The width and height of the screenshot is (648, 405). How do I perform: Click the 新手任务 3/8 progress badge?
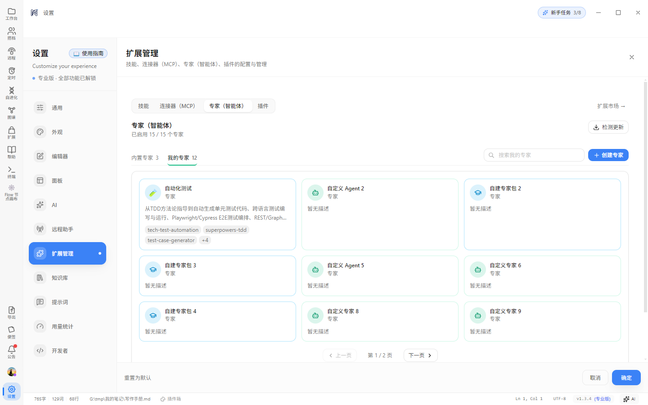[562, 13]
